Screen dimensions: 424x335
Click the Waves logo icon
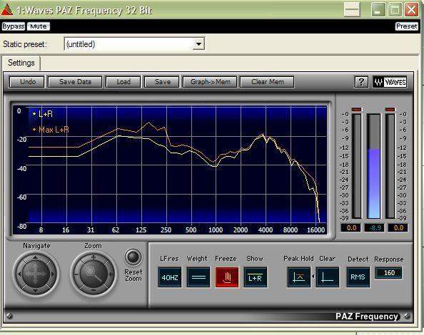(x=390, y=82)
